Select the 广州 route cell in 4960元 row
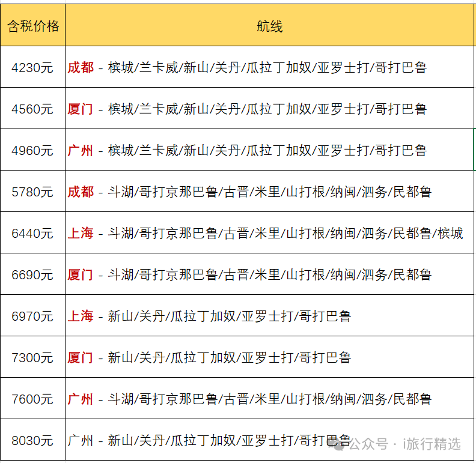This screenshot has width=476, height=463. click(x=270, y=150)
